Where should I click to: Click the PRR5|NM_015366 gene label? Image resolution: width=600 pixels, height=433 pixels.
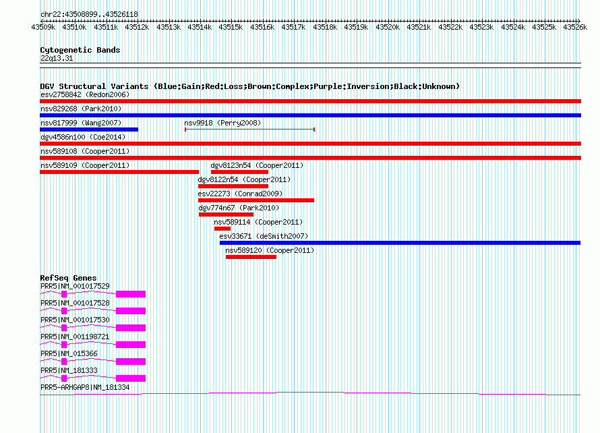click(69, 353)
